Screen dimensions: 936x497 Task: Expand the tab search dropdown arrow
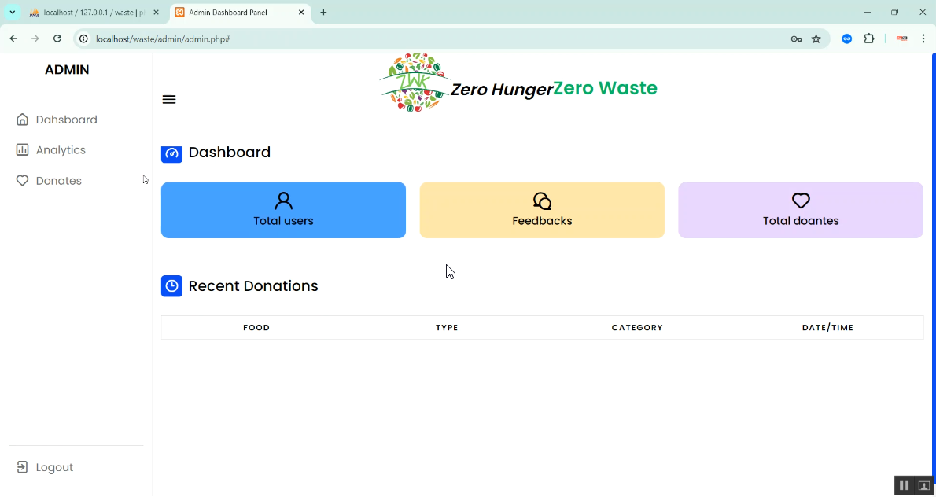click(13, 13)
